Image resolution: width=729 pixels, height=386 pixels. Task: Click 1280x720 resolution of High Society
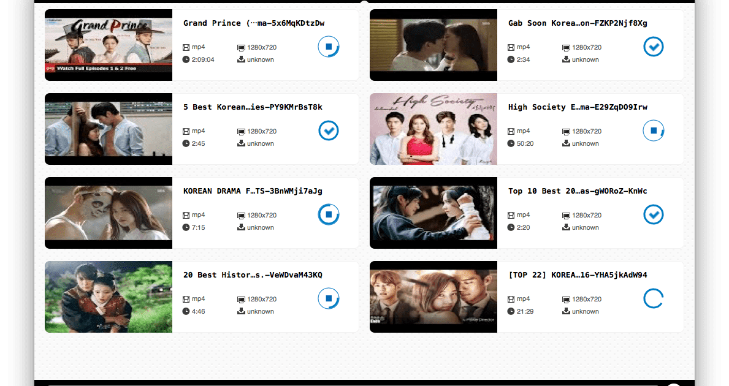tap(587, 132)
